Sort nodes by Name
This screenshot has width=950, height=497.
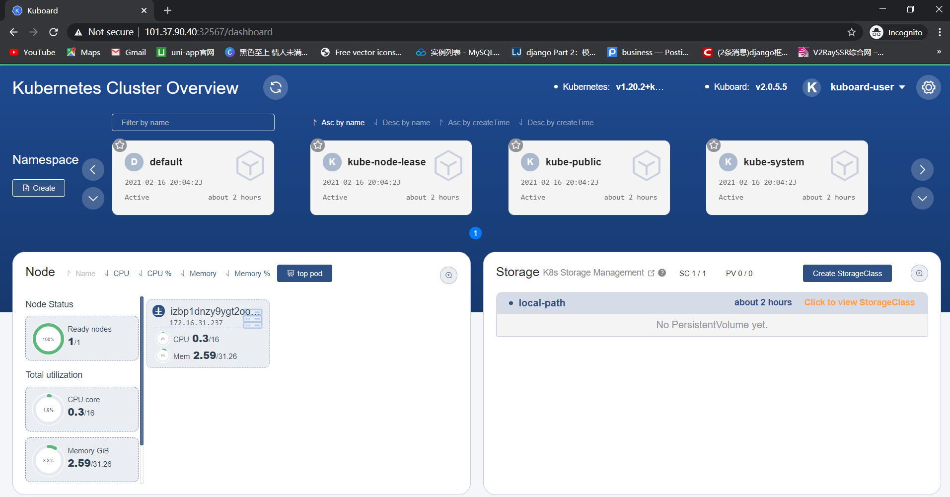click(81, 274)
